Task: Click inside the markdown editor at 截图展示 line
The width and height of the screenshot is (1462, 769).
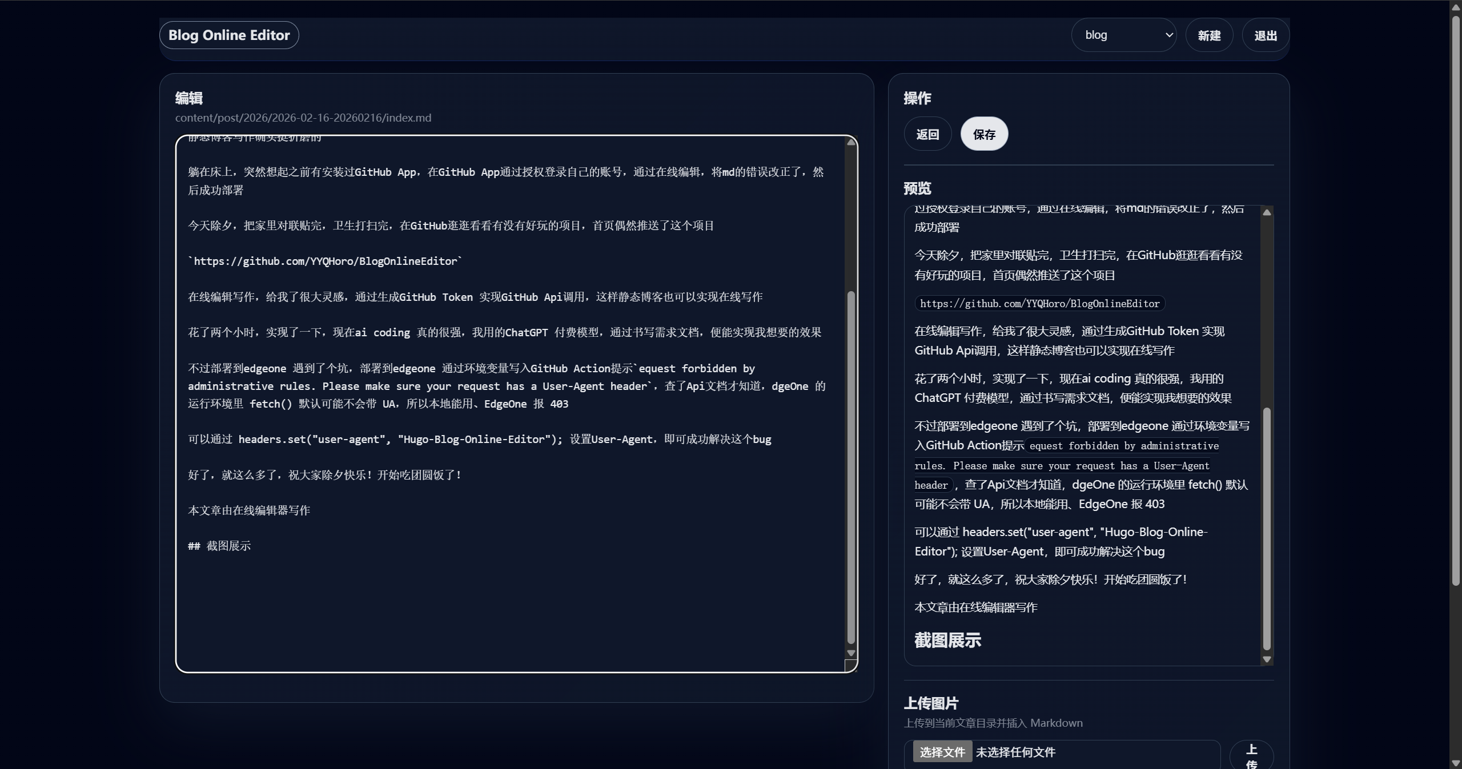Action: tap(228, 546)
